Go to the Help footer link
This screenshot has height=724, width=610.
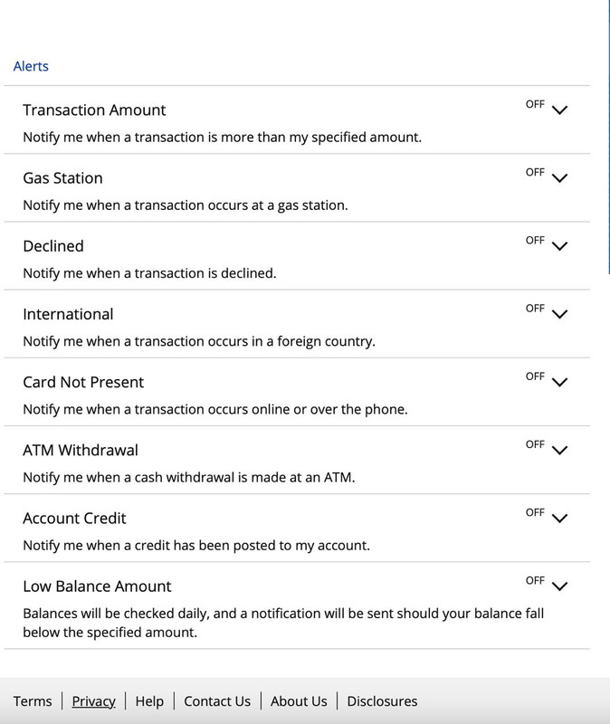pyautogui.click(x=149, y=701)
